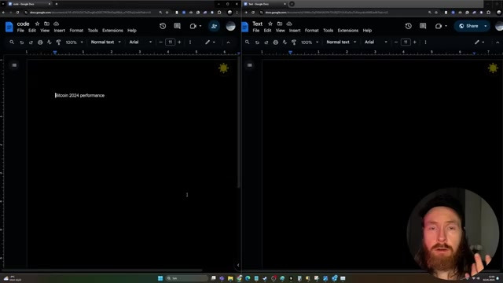Screen dimensions: 503x283
Task: Move the Text document to a folder
Action: (x=280, y=24)
